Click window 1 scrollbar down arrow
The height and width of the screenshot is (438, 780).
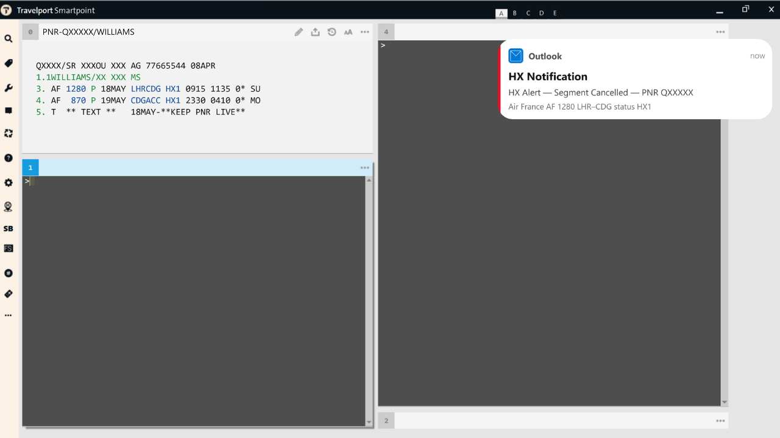[x=369, y=422]
